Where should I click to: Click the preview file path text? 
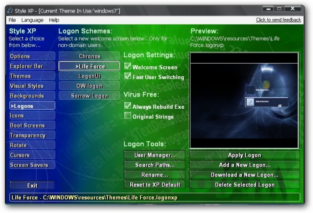pos(235,42)
